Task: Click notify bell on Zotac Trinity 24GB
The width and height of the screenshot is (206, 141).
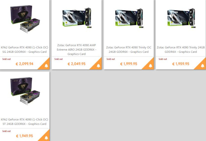Action: 203,66
